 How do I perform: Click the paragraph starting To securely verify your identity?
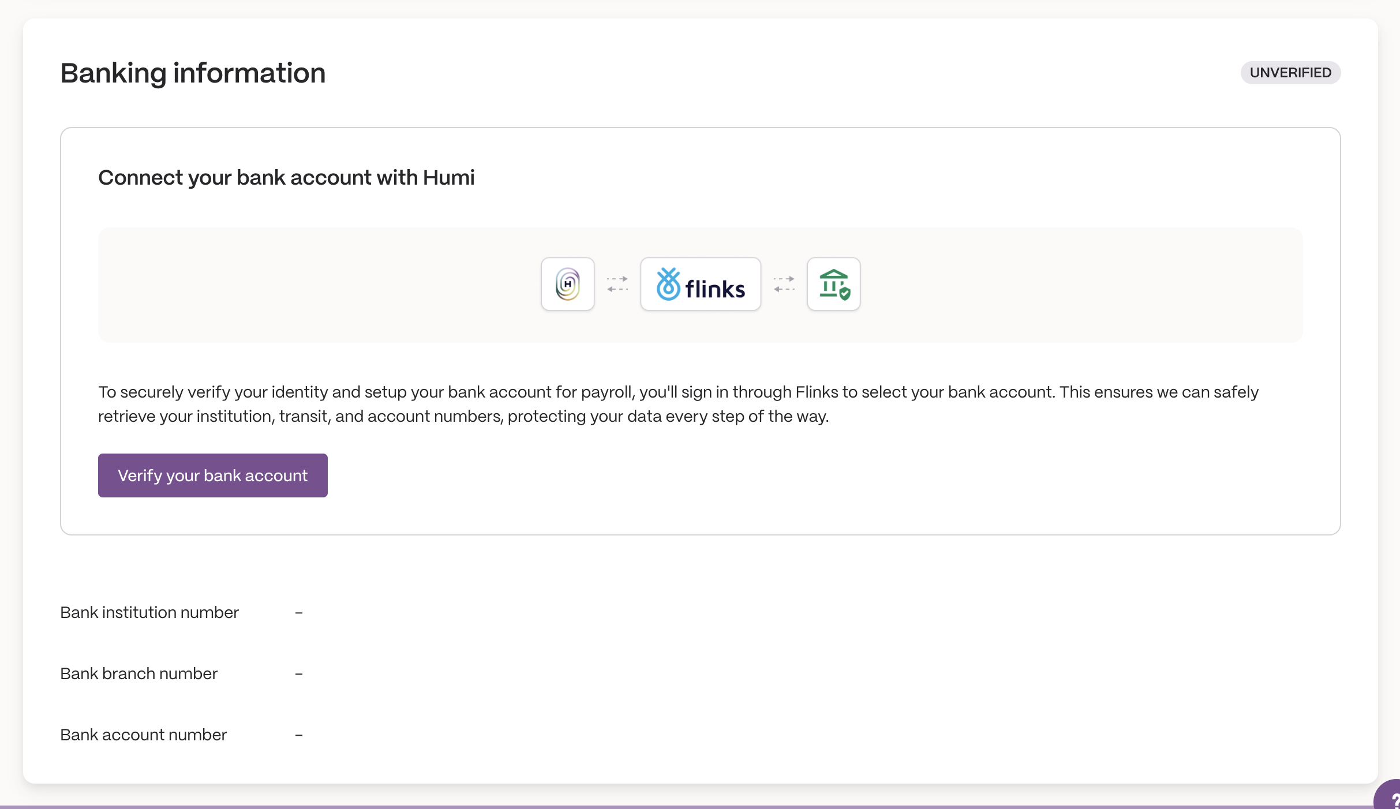678,404
